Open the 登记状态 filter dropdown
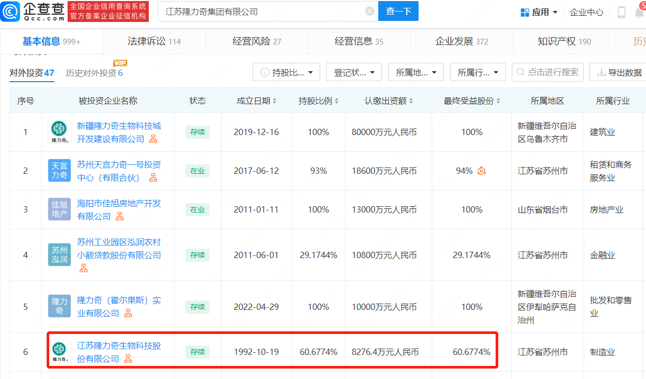The width and height of the screenshot is (646, 379). 354,72
